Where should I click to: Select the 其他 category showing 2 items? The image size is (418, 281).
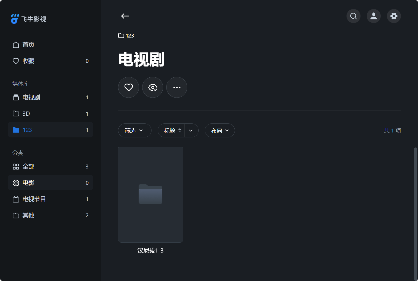[28, 215]
